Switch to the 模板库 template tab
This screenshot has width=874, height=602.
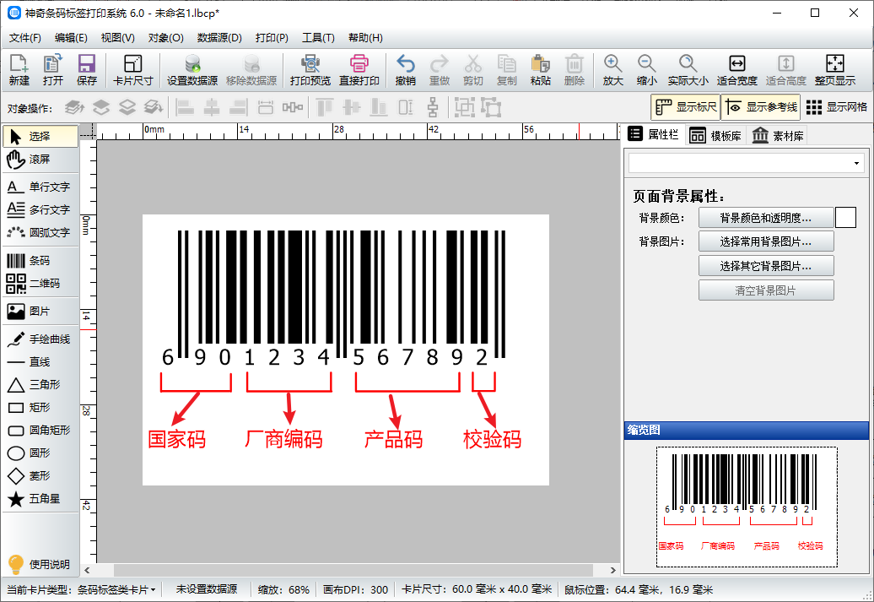tap(715, 136)
